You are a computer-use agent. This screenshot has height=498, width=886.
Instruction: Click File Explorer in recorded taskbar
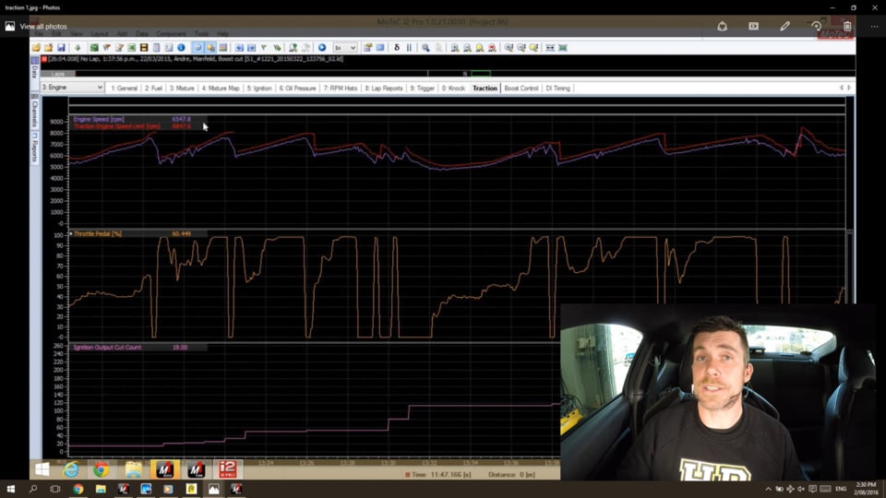coord(133,469)
